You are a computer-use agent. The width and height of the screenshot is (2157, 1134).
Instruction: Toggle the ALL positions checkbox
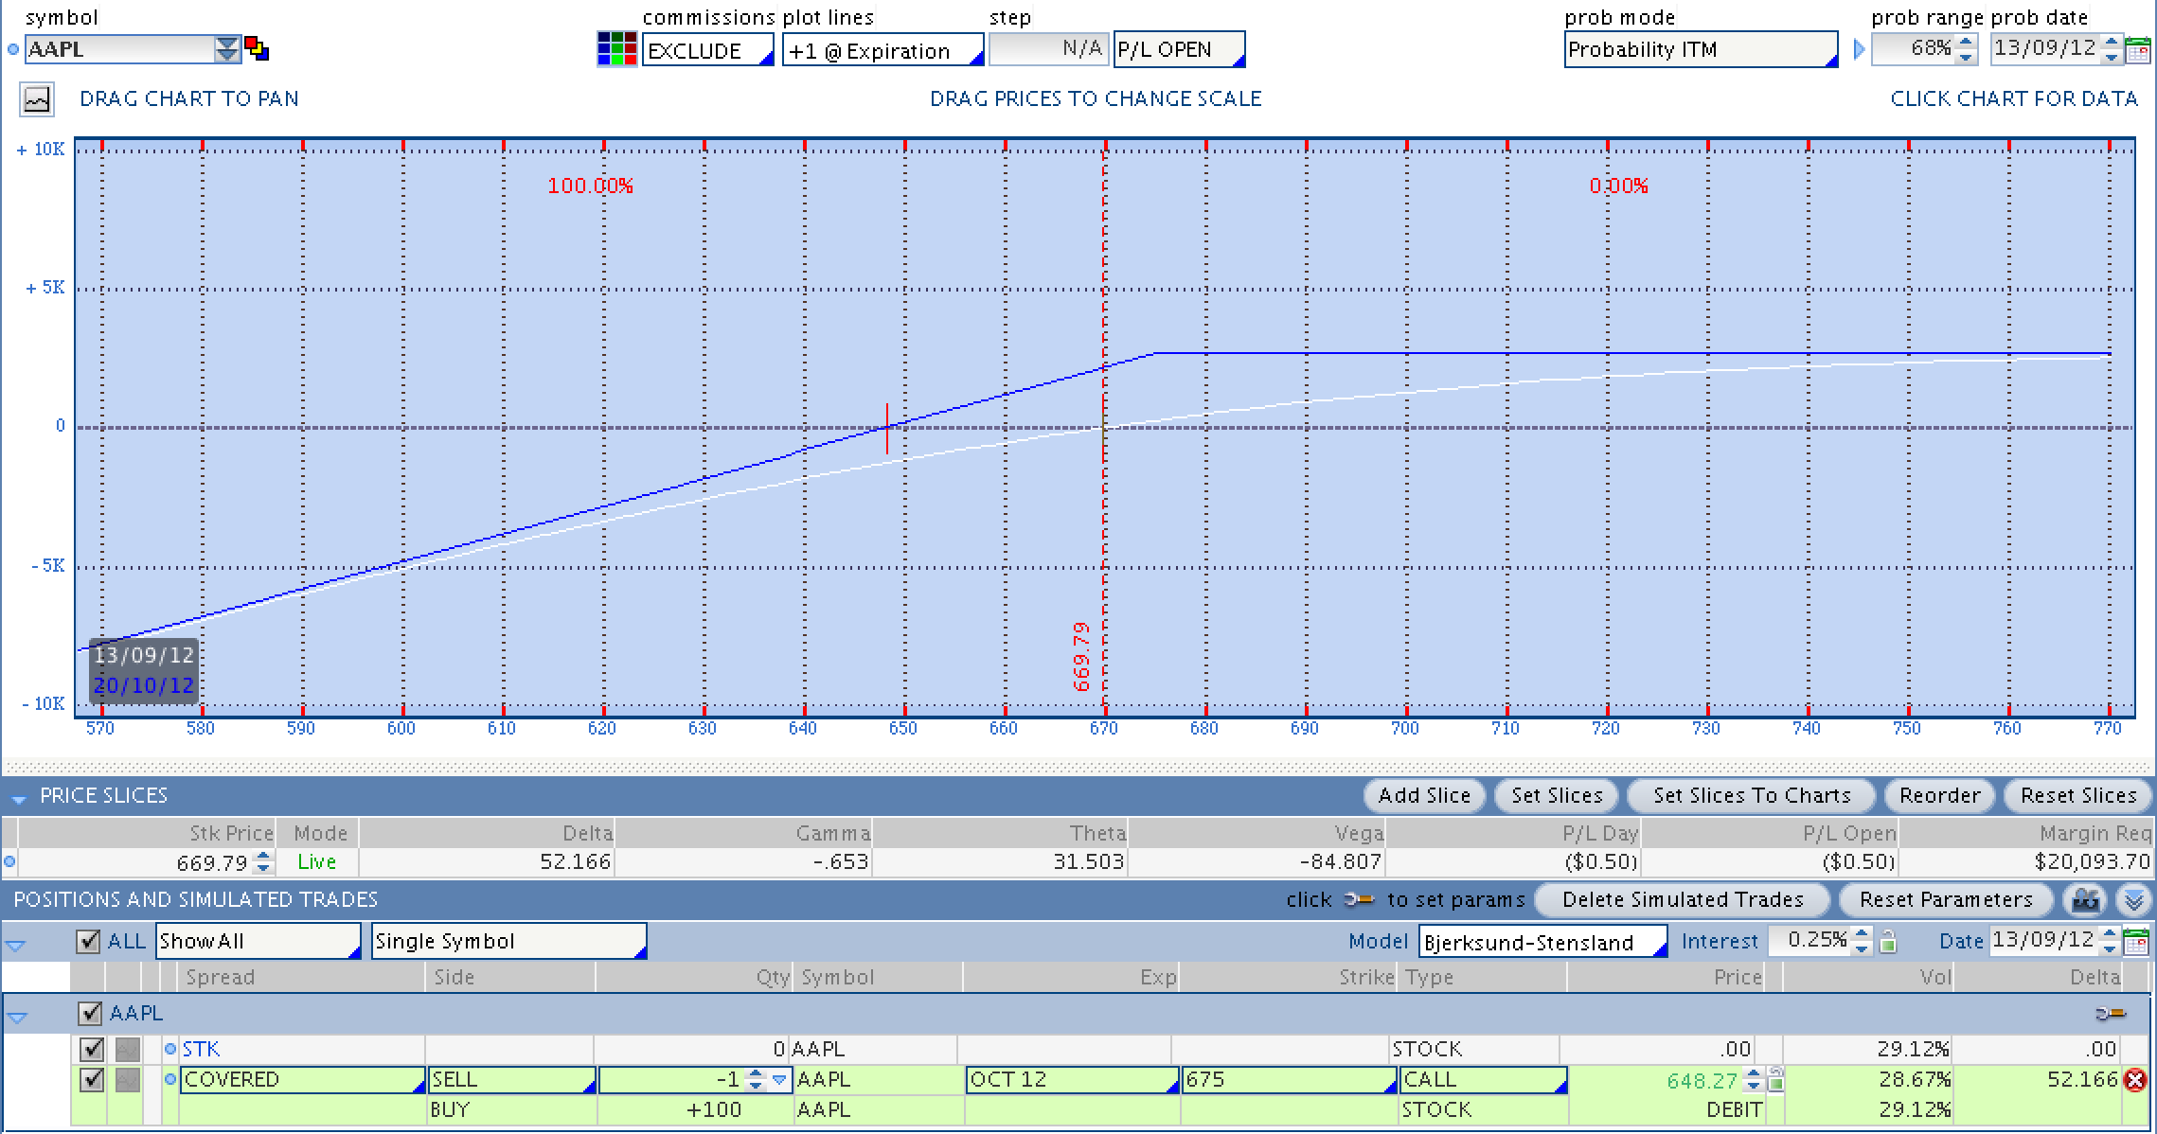point(88,941)
